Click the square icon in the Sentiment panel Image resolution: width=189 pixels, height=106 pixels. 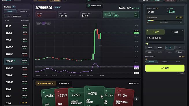[106, 14]
